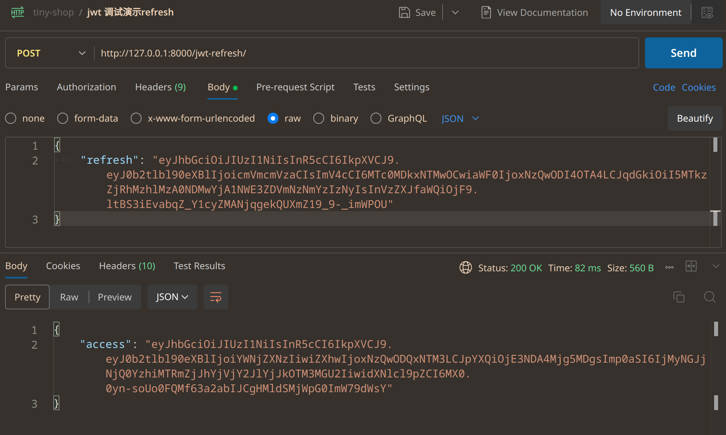Select the form-data radio option
Screen dimensions: 726x435
(63, 118)
